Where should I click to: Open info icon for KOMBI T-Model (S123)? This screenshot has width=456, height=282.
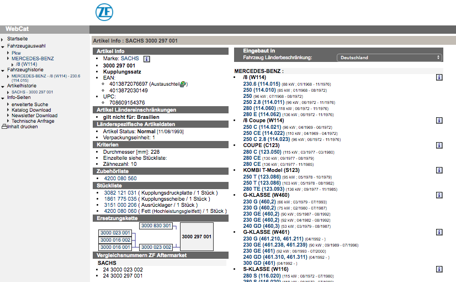pyautogui.click(x=439, y=170)
